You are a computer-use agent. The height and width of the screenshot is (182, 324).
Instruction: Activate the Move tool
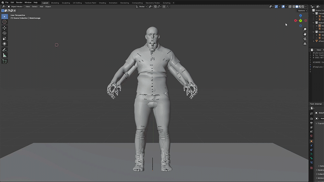point(5,28)
